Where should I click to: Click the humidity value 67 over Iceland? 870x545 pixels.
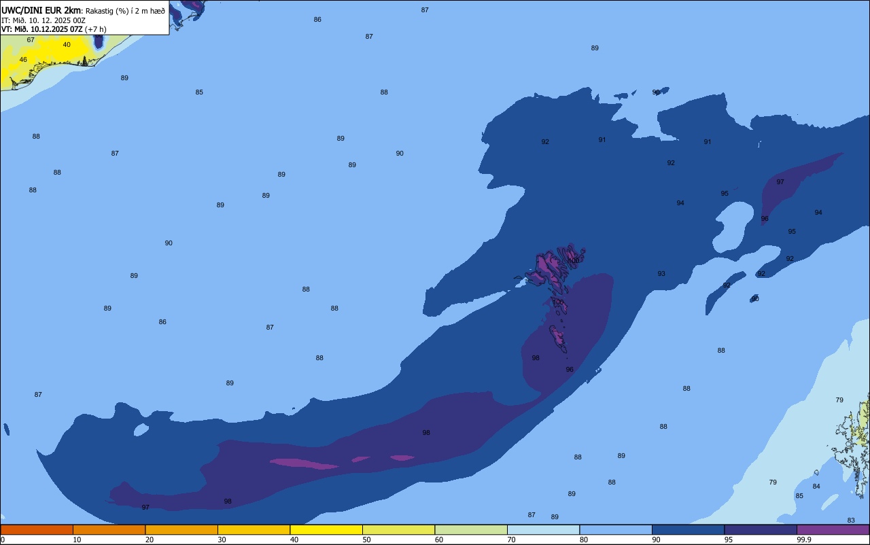pos(31,40)
